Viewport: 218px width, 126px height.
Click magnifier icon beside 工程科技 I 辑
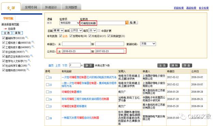point(33,42)
